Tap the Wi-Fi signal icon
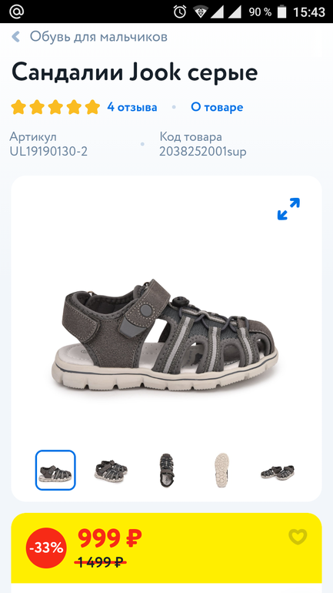 (x=201, y=12)
